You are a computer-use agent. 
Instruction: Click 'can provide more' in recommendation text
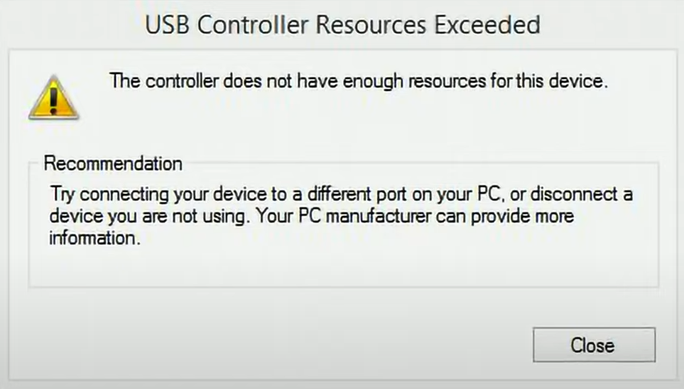tap(504, 217)
